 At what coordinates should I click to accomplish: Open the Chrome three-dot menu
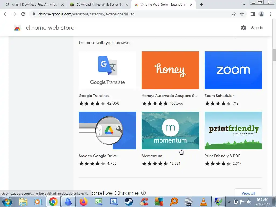270,14
